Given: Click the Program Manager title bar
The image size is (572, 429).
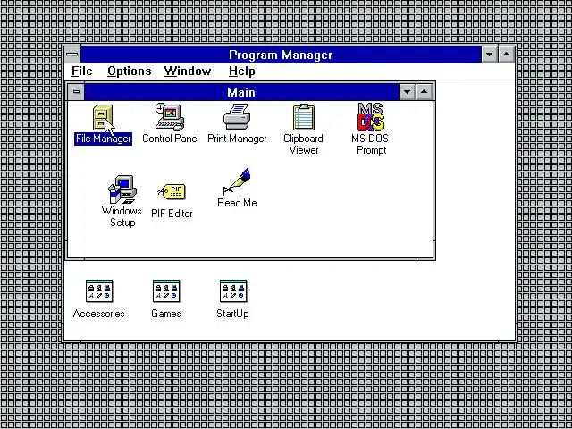Looking at the screenshot, I should point(281,55).
